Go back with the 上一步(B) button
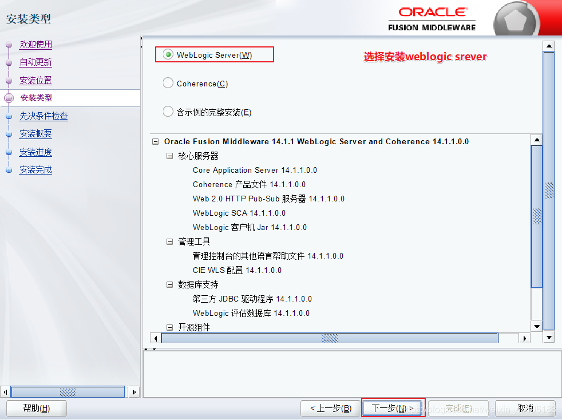562x420 pixels. point(330,408)
